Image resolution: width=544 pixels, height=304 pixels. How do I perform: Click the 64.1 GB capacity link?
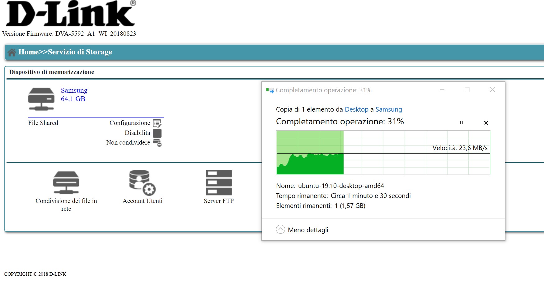[x=73, y=99]
